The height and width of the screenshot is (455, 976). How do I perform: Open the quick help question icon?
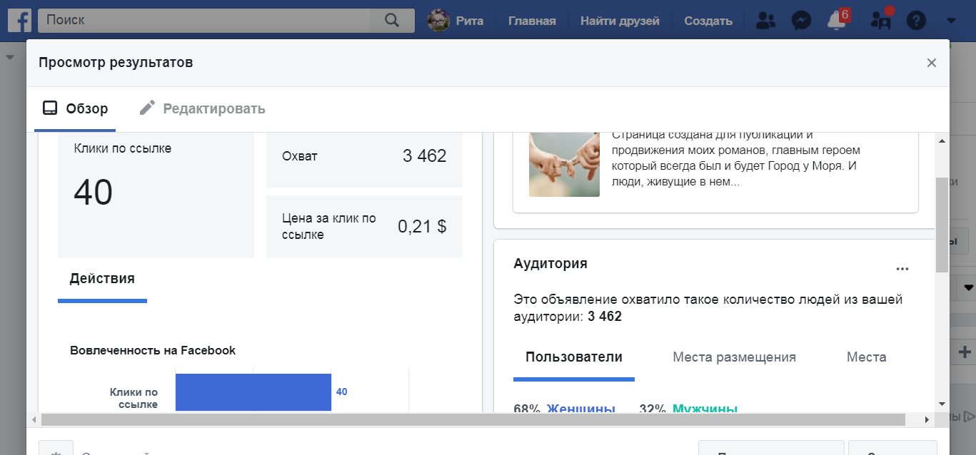[x=916, y=21]
